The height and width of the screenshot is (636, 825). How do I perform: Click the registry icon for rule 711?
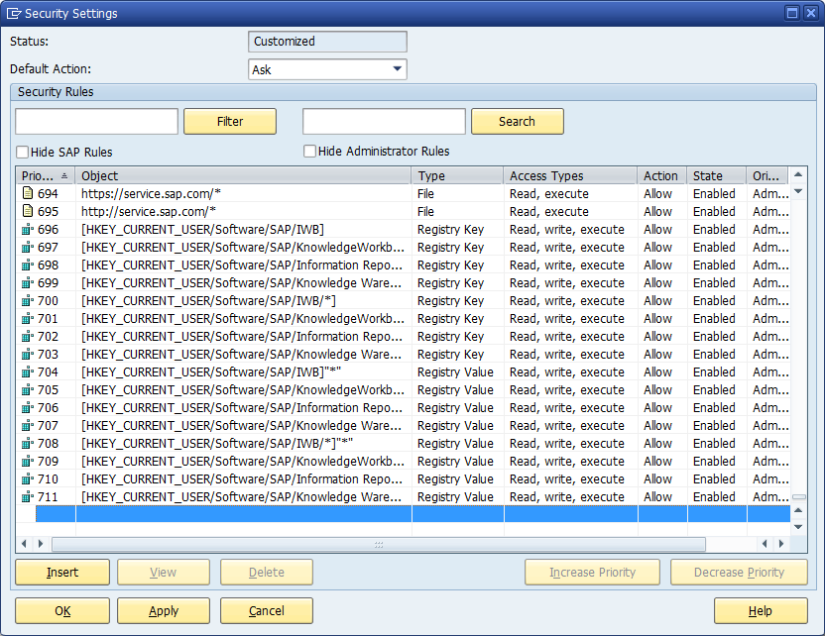pos(28,497)
